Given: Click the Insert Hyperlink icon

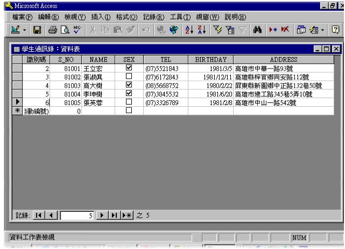Looking at the screenshot, I should coord(161,30).
